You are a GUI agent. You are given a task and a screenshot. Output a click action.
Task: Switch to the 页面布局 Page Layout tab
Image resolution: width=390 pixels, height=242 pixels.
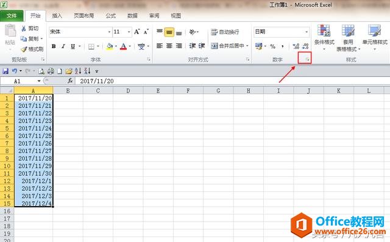(84, 16)
